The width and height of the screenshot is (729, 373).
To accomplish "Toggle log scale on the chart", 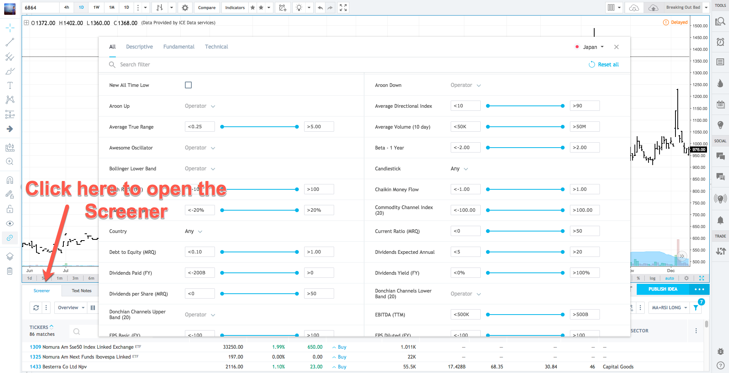I will click(652, 278).
